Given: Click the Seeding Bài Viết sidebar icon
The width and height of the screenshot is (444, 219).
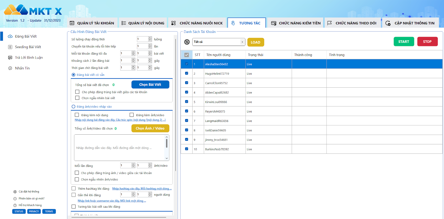Looking at the screenshot, I should [10, 47].
